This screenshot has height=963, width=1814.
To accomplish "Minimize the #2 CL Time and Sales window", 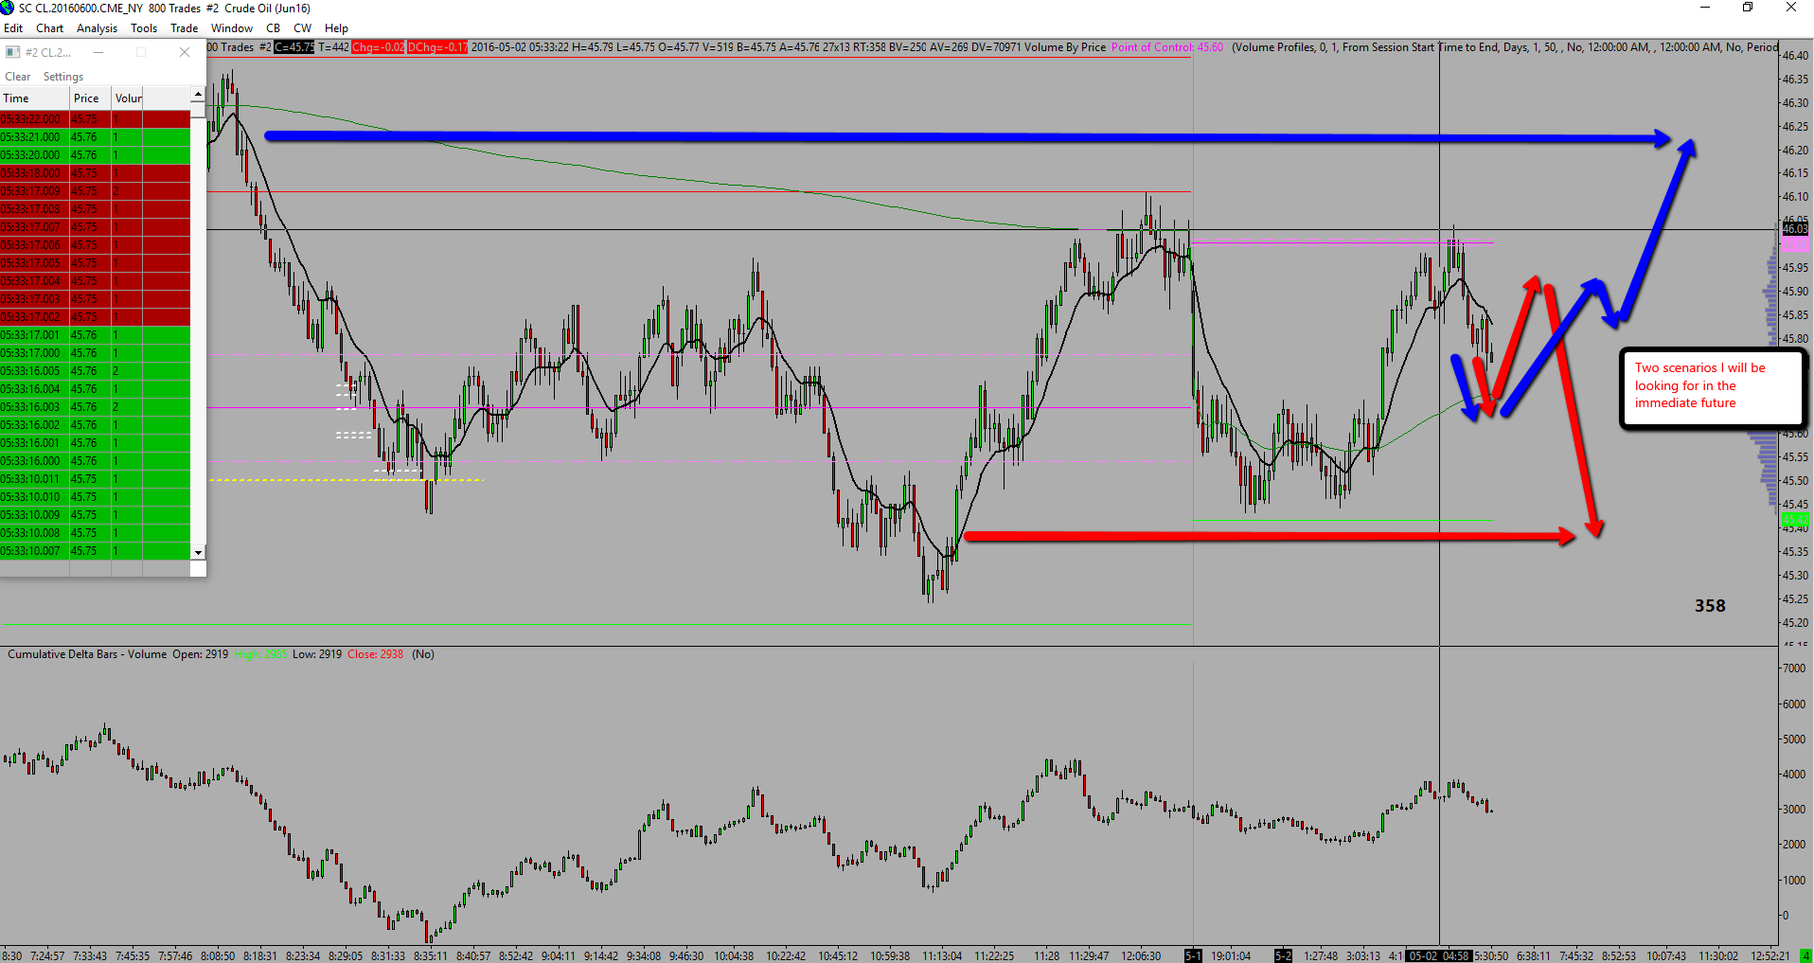I will 98,52.
